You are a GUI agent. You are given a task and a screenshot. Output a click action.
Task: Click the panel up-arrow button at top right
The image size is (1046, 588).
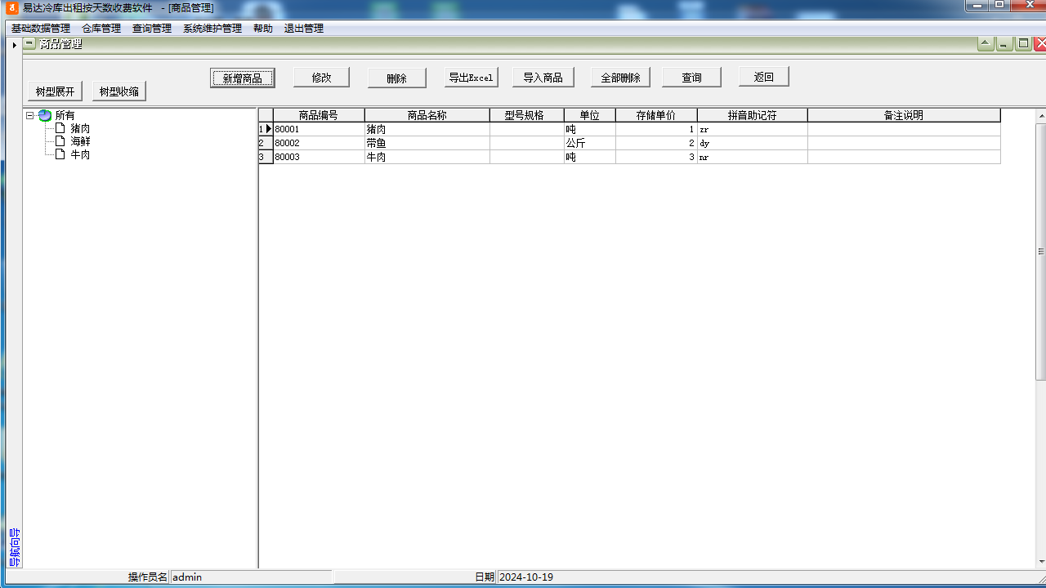[x=986, y=44]
